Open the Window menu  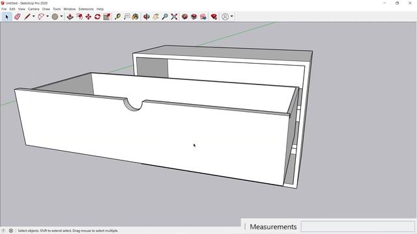(70, 9)
